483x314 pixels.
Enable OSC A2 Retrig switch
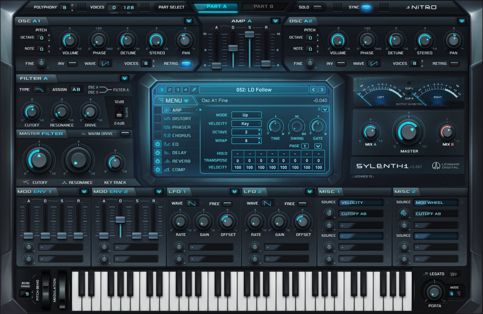tap(454, 64)
